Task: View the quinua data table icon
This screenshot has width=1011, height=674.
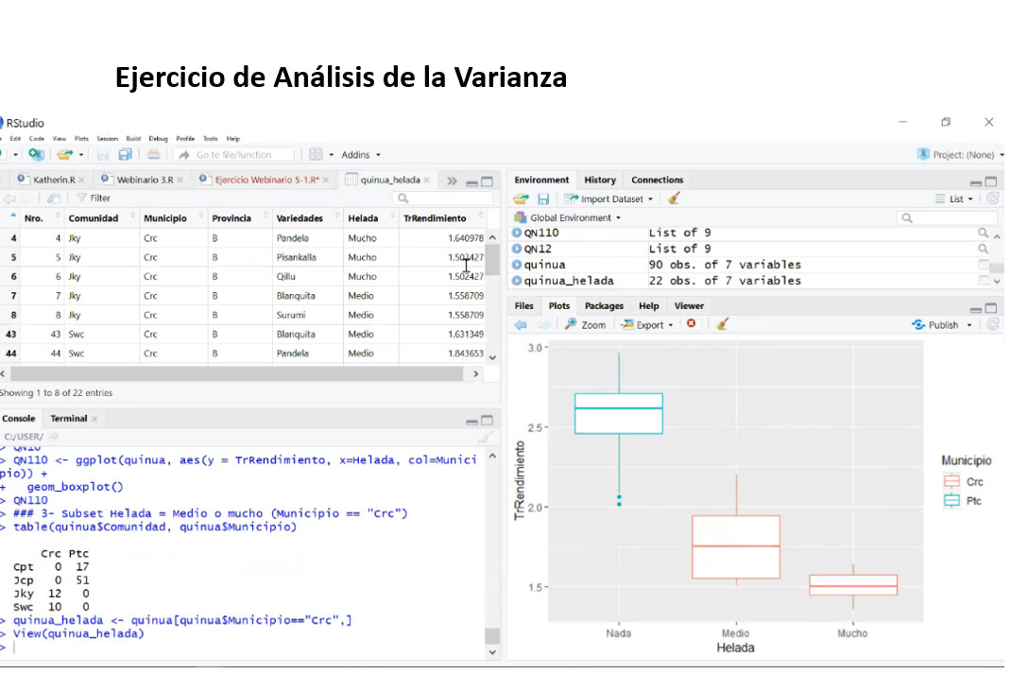Action: click(x=985, y=265)
